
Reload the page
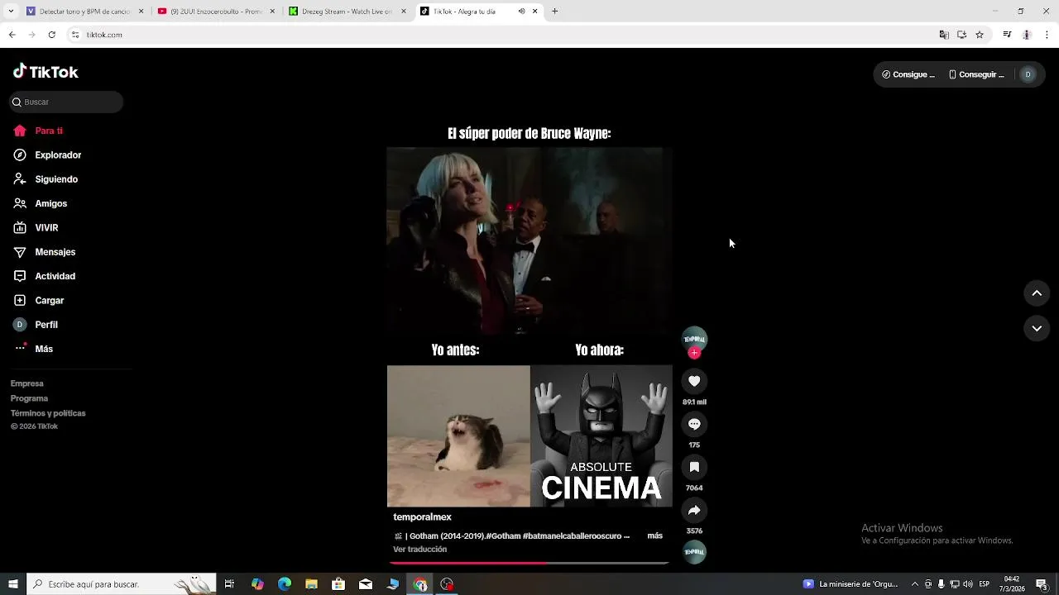[x=51, y=35]
